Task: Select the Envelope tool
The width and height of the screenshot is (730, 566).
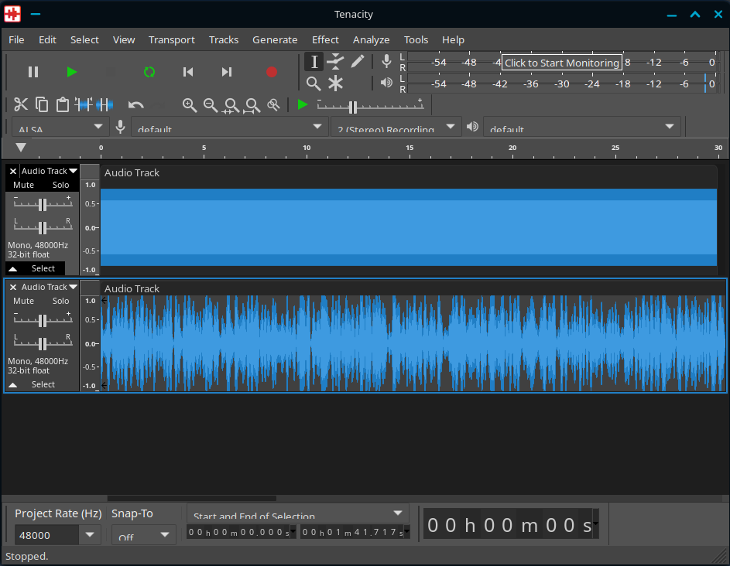Action: pyautogui.click(x=335, y=62)
